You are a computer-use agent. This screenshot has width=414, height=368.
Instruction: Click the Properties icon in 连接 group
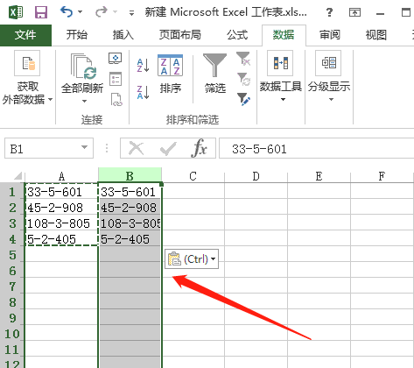[116, 79]
